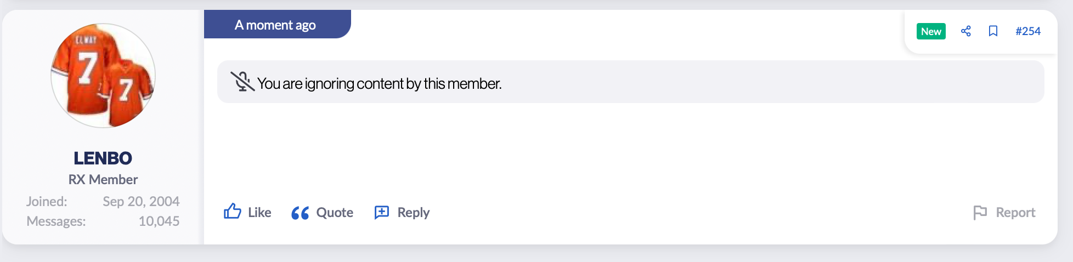Click the Like text label

pyautogui.click(x=259, y=213)
